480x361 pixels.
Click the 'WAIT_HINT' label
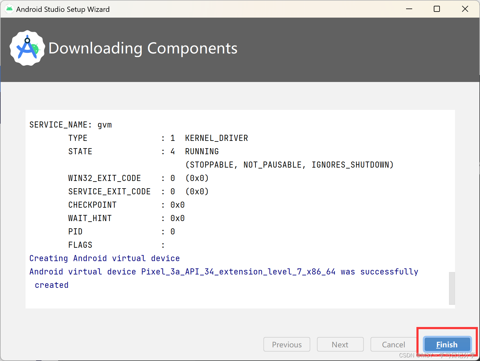90,218
